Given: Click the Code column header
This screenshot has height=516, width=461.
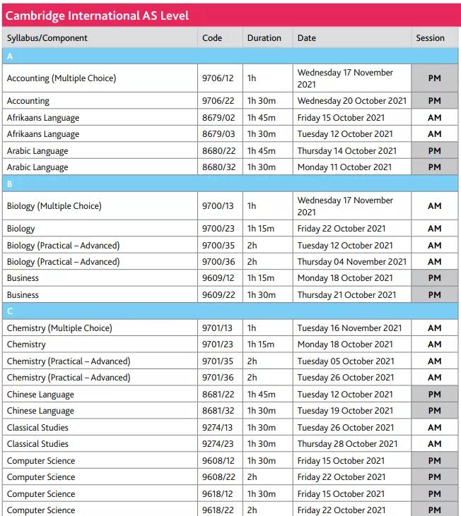Looking at the screenshot, I should coord(212,38).
